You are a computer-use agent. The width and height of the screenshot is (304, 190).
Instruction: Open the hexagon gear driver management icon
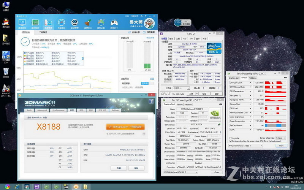(x=74, y=23)
